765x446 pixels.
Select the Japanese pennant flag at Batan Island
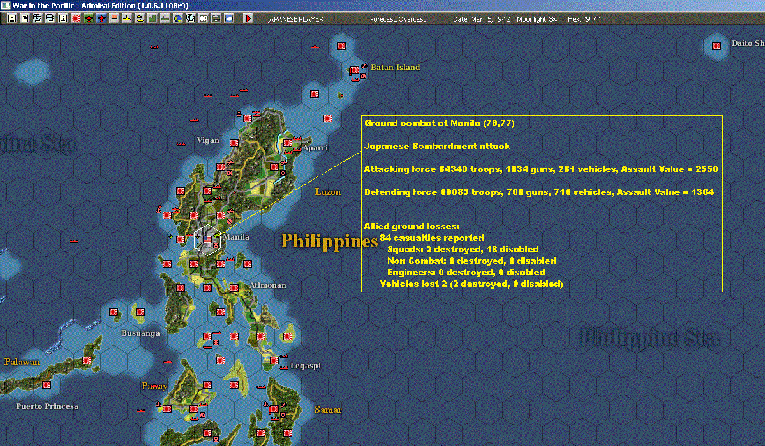[353, 71]
